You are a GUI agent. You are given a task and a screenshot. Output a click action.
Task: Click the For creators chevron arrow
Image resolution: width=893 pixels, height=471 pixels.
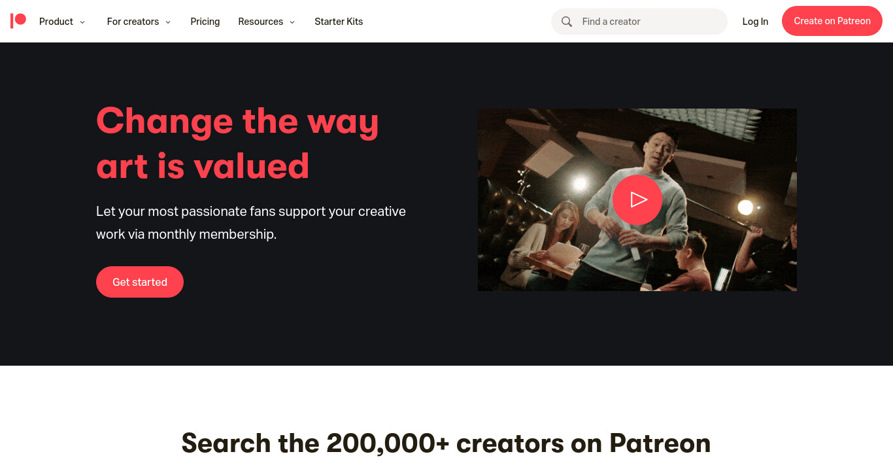tap(168, 22)
